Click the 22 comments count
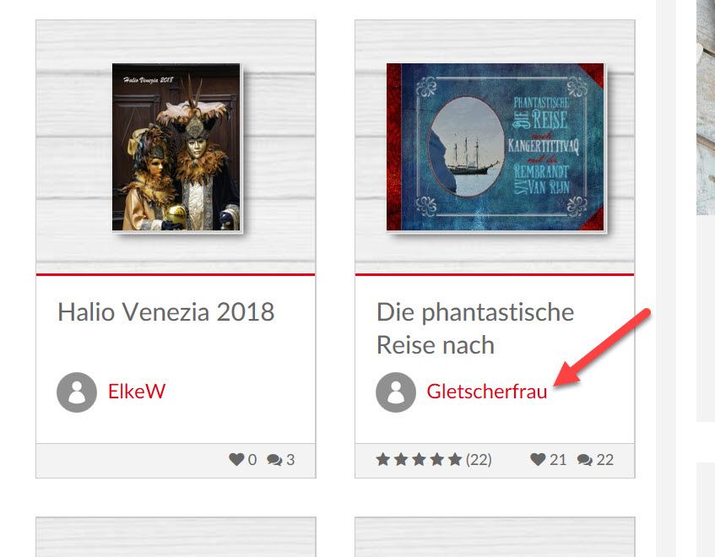 [605, 459]
